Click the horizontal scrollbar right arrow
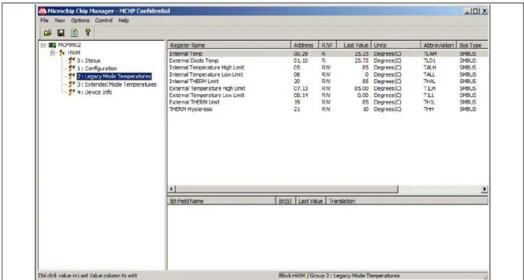The height and width of the screenshot is (280, 524). pos(484,189)
